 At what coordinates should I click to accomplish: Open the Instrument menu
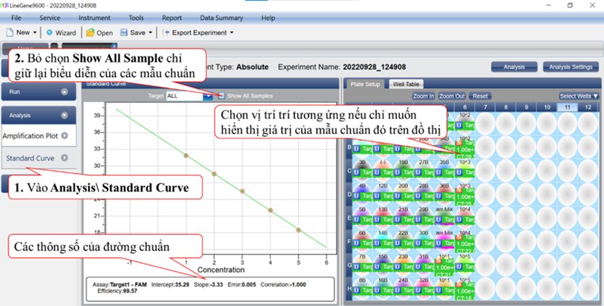94,18
